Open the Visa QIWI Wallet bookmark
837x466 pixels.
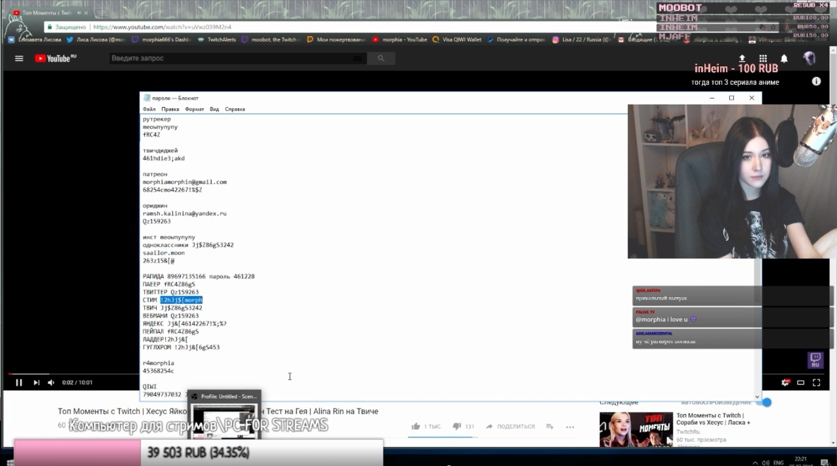coord(457,40)
